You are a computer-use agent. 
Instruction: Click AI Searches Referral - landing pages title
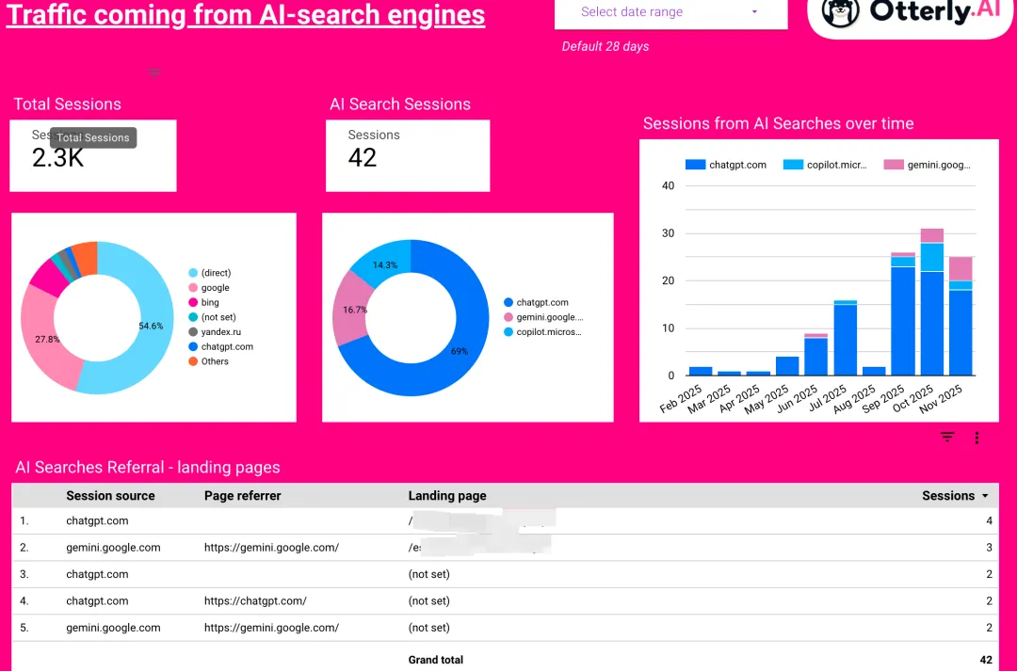[148, 468]
